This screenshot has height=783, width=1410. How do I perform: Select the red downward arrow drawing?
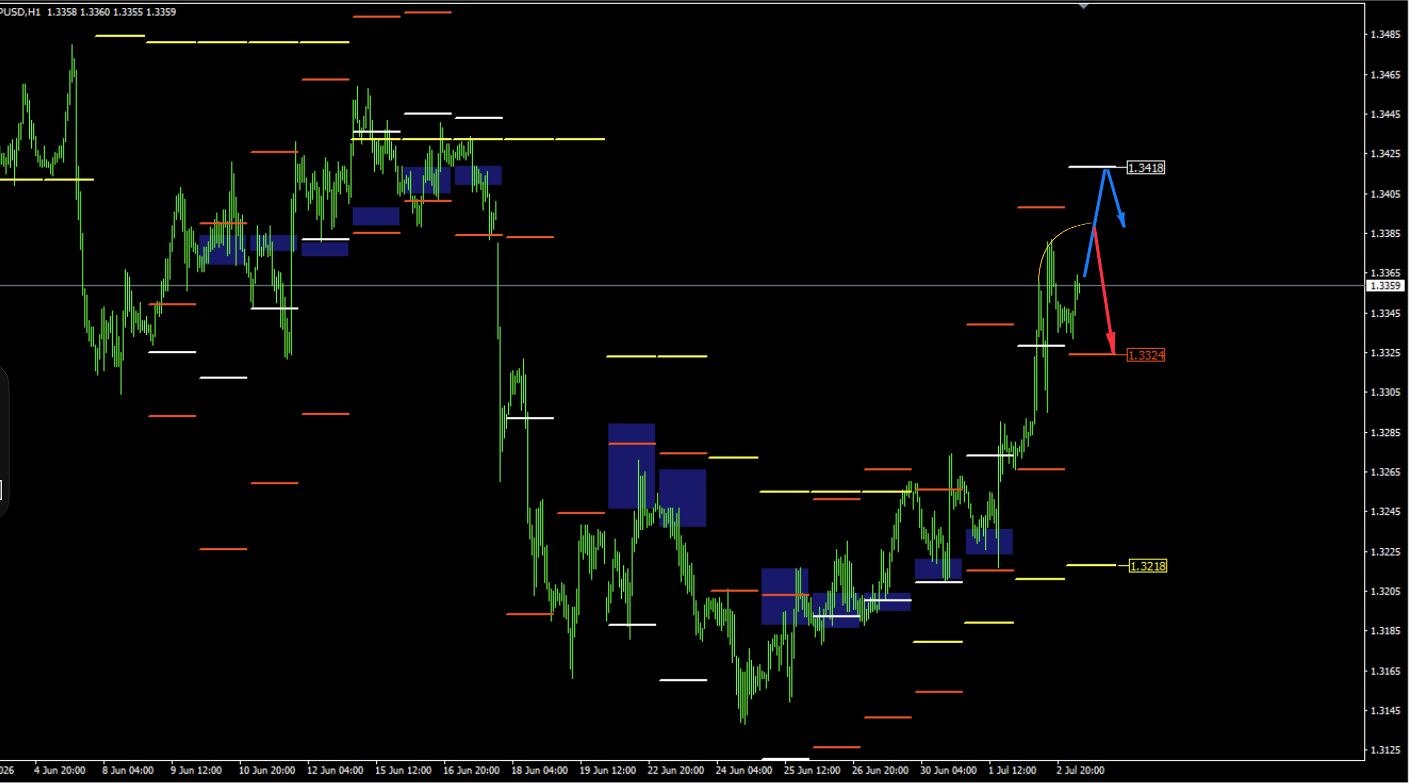pos(1104,291)
